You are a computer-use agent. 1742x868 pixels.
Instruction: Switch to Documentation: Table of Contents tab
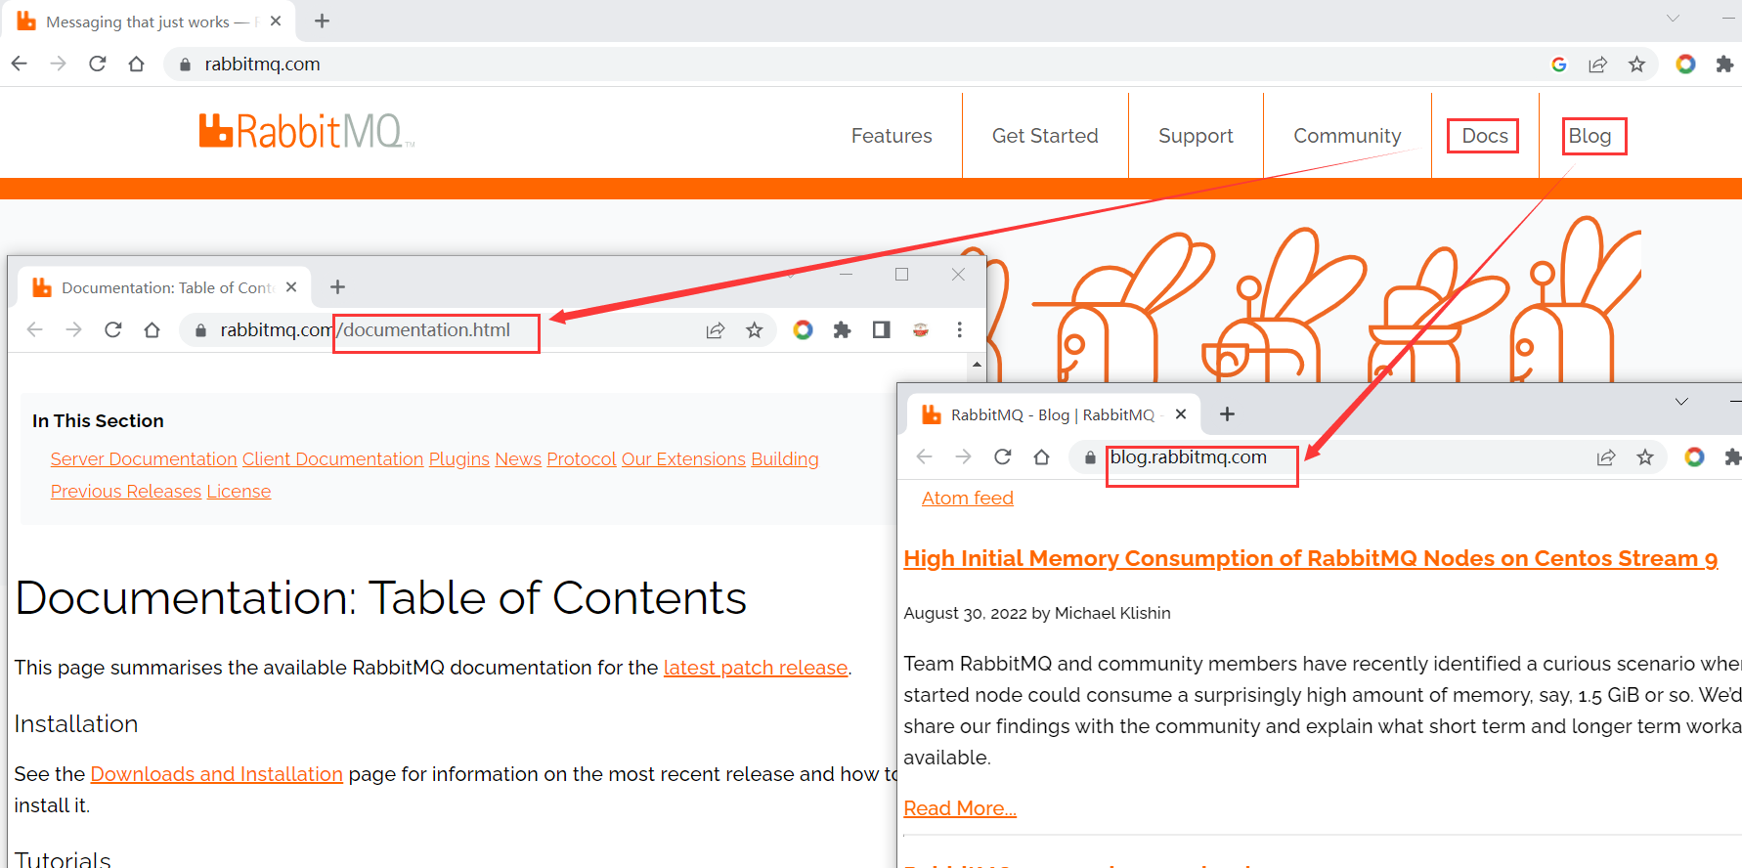pos(165,287)
